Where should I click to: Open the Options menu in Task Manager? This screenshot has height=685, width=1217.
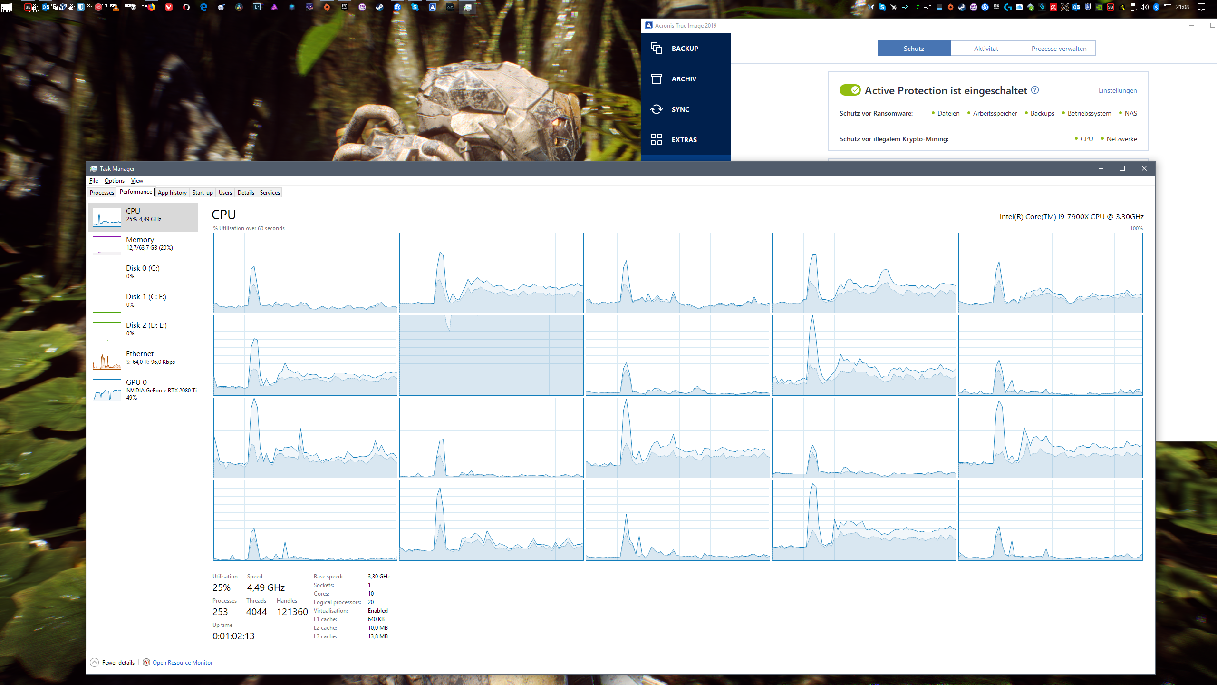click(x=114, y=181)
